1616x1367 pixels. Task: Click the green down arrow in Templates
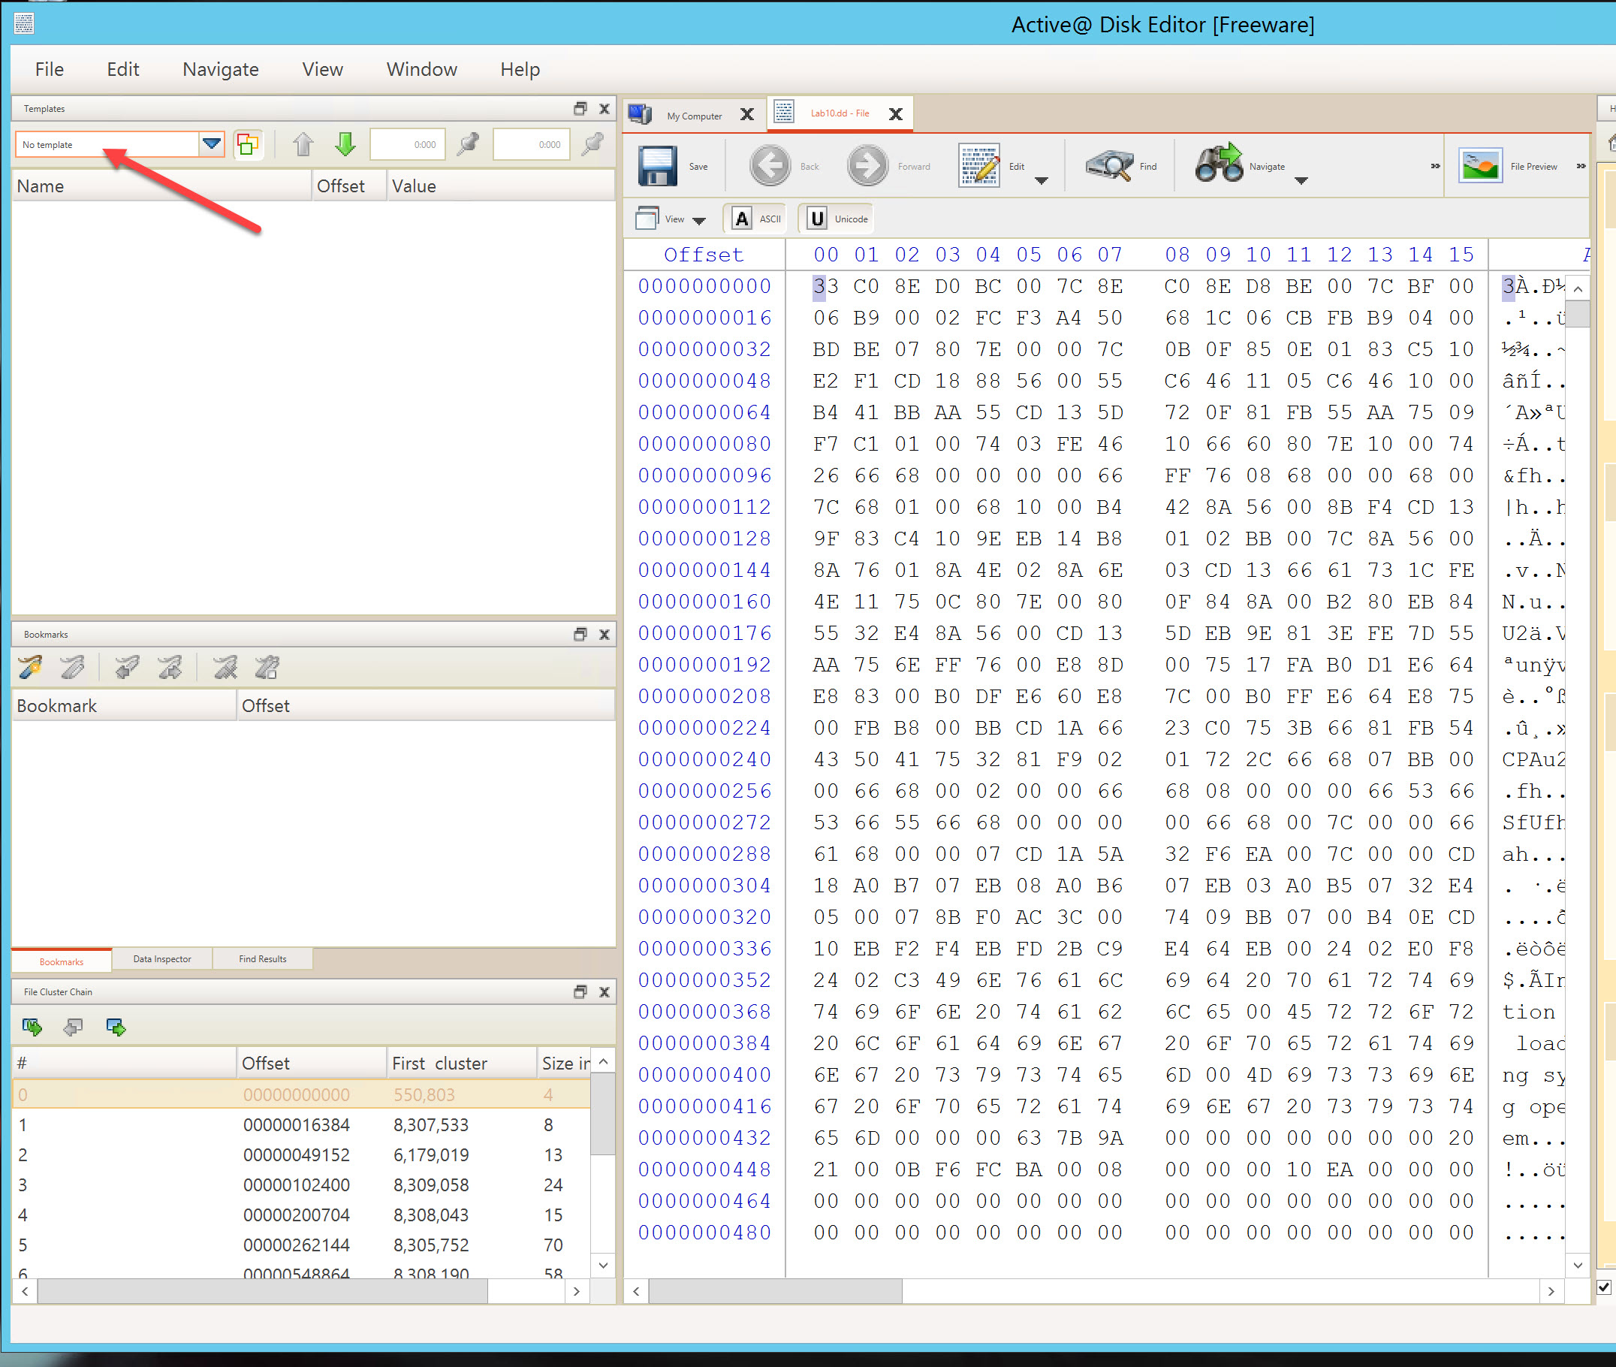345,144
